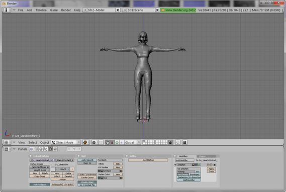
Task: Collapse the Mesh panel
Action: pos(79,156)
